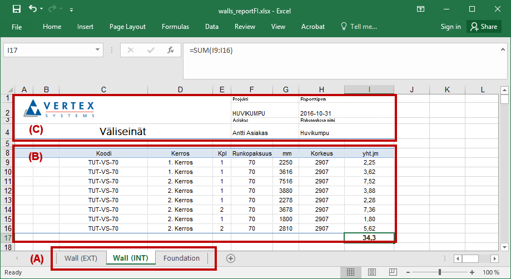Click the New Sheet plus icon

(x=231, y=258)
